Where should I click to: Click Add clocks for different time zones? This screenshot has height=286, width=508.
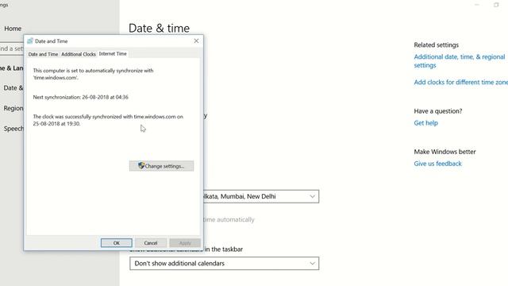pos(460,82)
